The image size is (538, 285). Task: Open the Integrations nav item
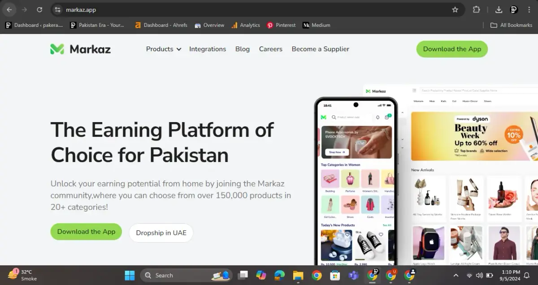click(x=208, y=49)
